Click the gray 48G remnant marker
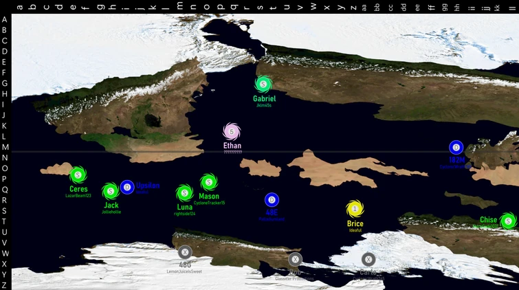Screen dimensions: 519x290 [185, 253]
